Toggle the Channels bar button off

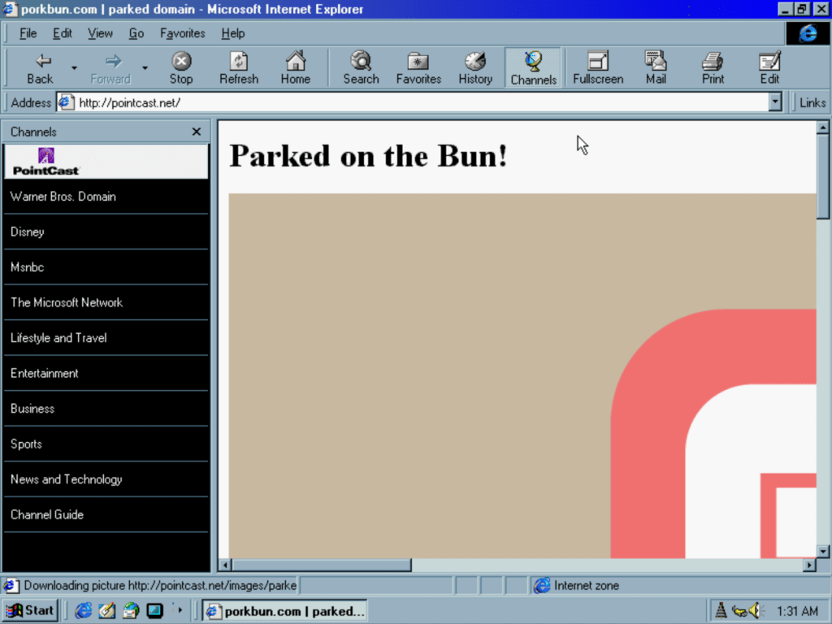click(533, 67)
